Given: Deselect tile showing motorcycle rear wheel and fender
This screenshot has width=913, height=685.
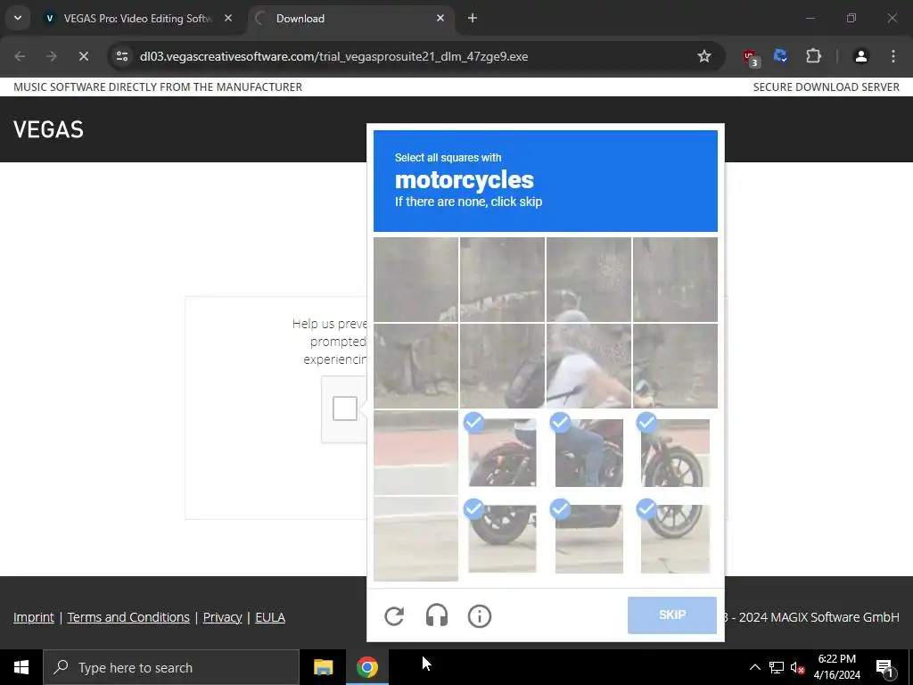Looking at the screenshot, I should pyautogui.click(x=502, y=452).
